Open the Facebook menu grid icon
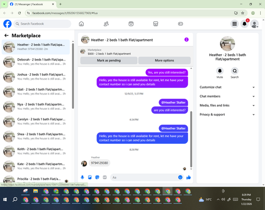265x210 pixels. 234,24
